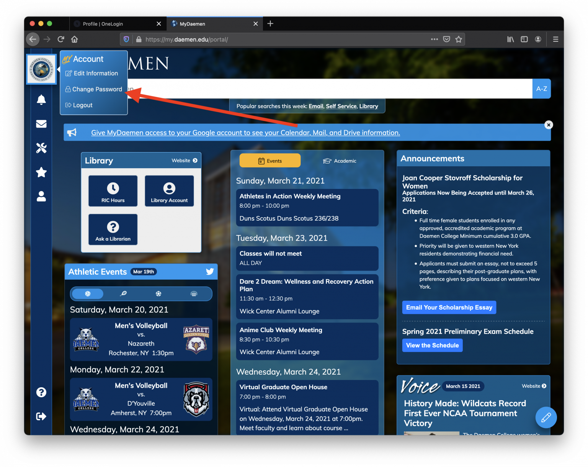The image size is (588, 467).
Task: Bookmark page with star icon
Action: (459, 39)
